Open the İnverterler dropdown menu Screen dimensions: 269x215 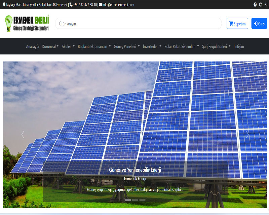click(x=152, y=46)
